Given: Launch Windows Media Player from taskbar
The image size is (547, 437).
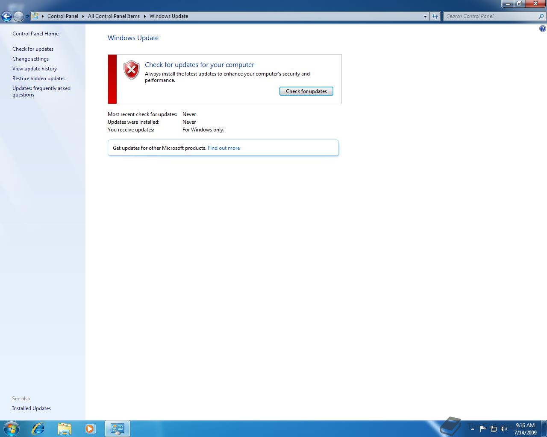Looking at the screenshot, I should tap(90, 428).
